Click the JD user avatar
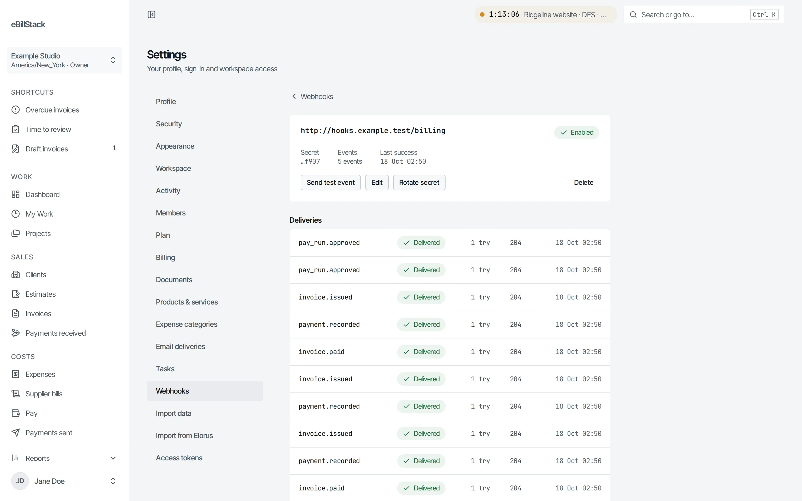 [x=20, y=481]
